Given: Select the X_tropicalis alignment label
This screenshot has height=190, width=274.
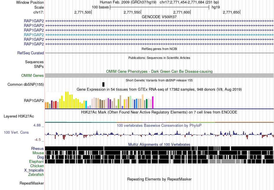Looking at the screenshot, I should (x=34, y=170).
